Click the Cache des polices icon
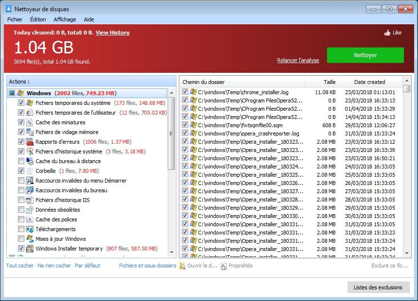The image size is (418, 301). coord(29,219)
